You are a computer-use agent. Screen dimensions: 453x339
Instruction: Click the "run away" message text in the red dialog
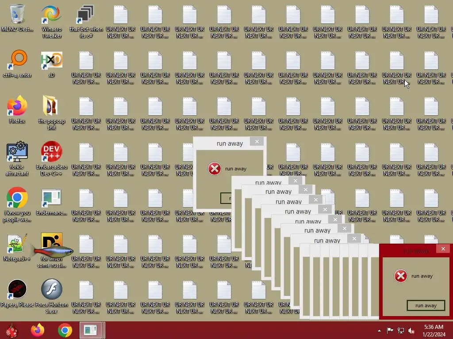422,276
